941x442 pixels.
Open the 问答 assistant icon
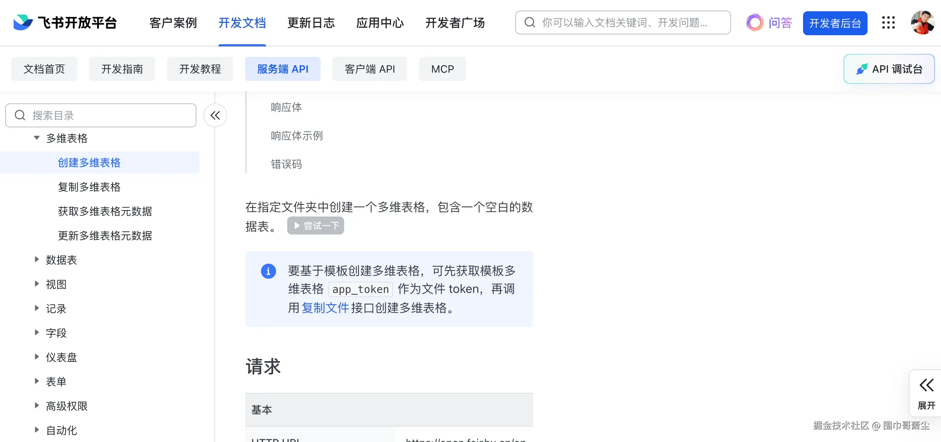coord(754,22)
